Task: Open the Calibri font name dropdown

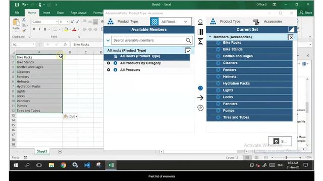Action: (x=57, y=22)
